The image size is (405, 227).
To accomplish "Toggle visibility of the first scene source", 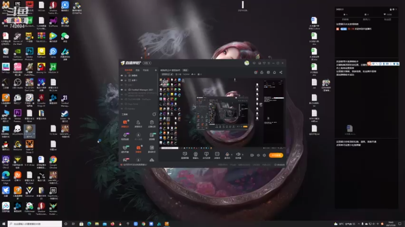I will coord(121,75).
